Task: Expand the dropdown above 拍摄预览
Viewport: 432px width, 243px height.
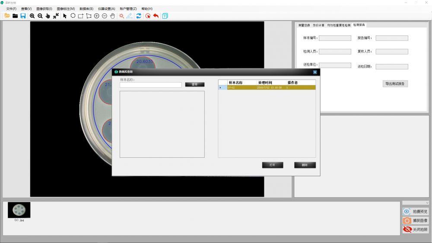Action: pos(416,203)
